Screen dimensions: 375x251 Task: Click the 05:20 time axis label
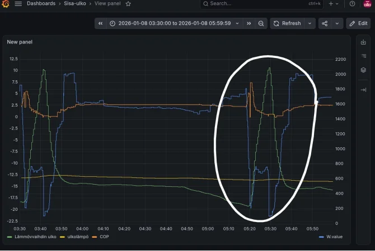click(250, 229)
